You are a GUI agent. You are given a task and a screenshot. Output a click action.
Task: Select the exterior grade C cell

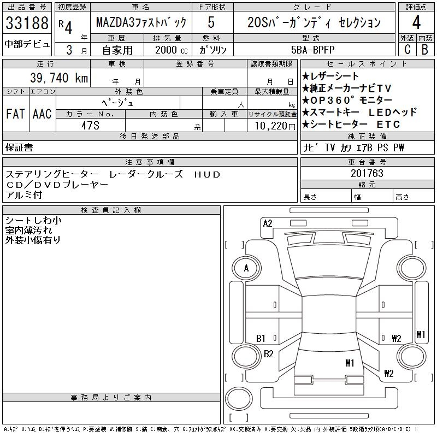click(x=407, y=49)
